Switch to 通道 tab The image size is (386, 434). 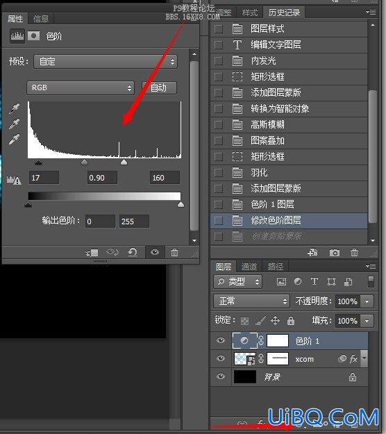point(249,267)
